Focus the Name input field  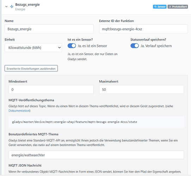pos(49,29)
